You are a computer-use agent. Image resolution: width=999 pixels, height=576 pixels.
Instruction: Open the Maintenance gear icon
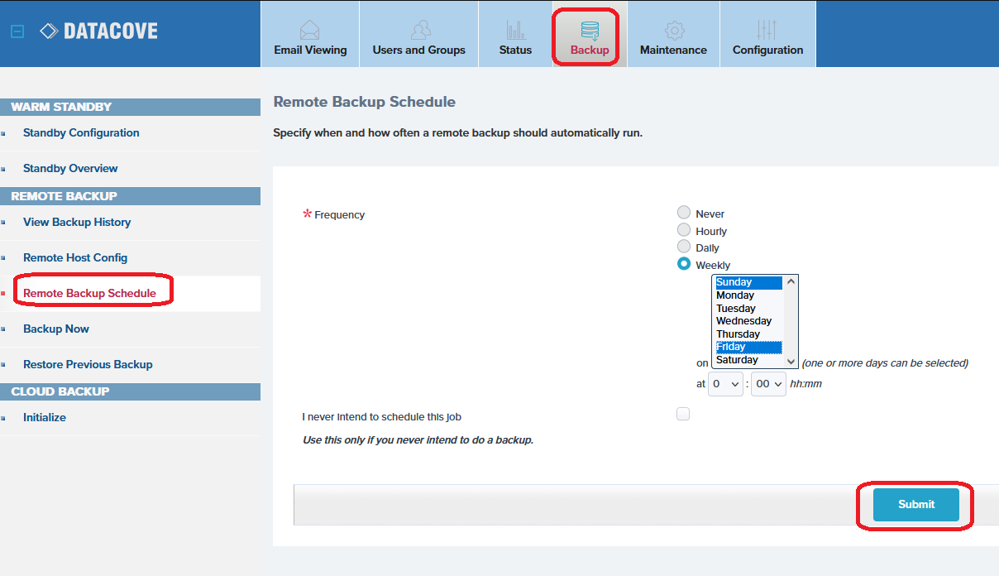click(x=673, y=31)
